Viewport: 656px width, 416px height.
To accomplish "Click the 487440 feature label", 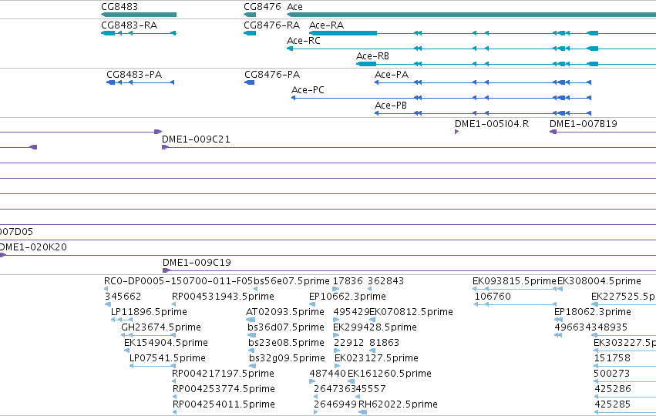I will pos(328,374).
